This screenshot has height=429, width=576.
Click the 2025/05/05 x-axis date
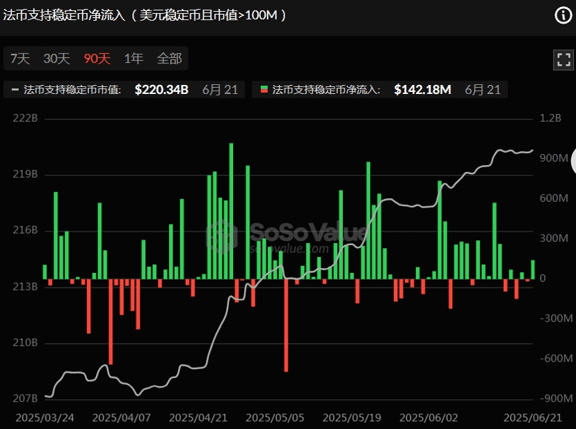pos(275,418)
